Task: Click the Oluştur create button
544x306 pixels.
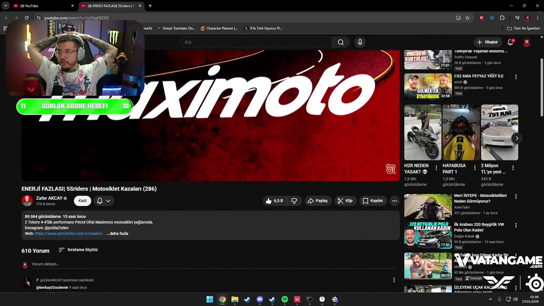Action: [x=487, y=42]
